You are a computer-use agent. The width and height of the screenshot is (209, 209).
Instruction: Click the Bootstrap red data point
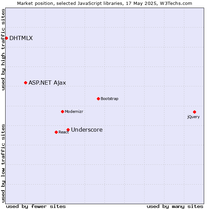[98, 99]
